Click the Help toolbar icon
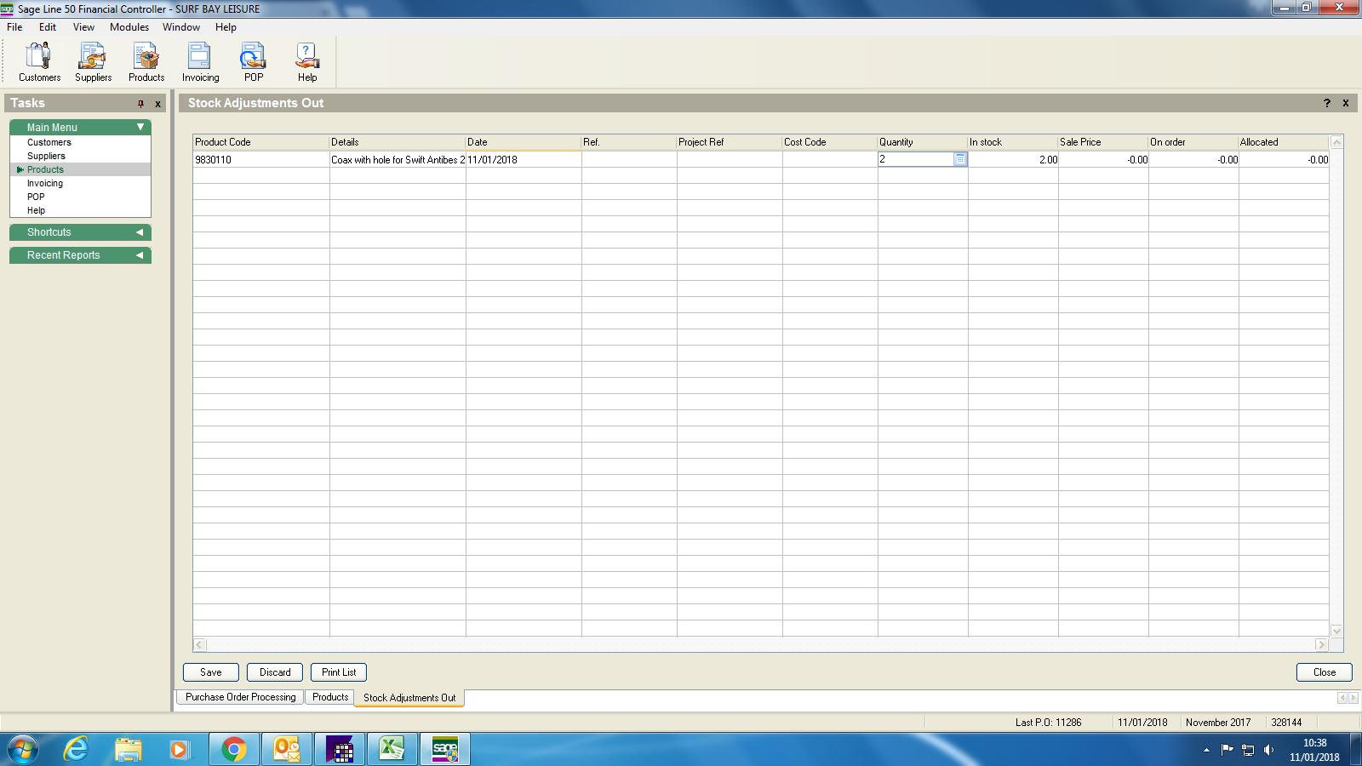 click(x=307, y=62)
